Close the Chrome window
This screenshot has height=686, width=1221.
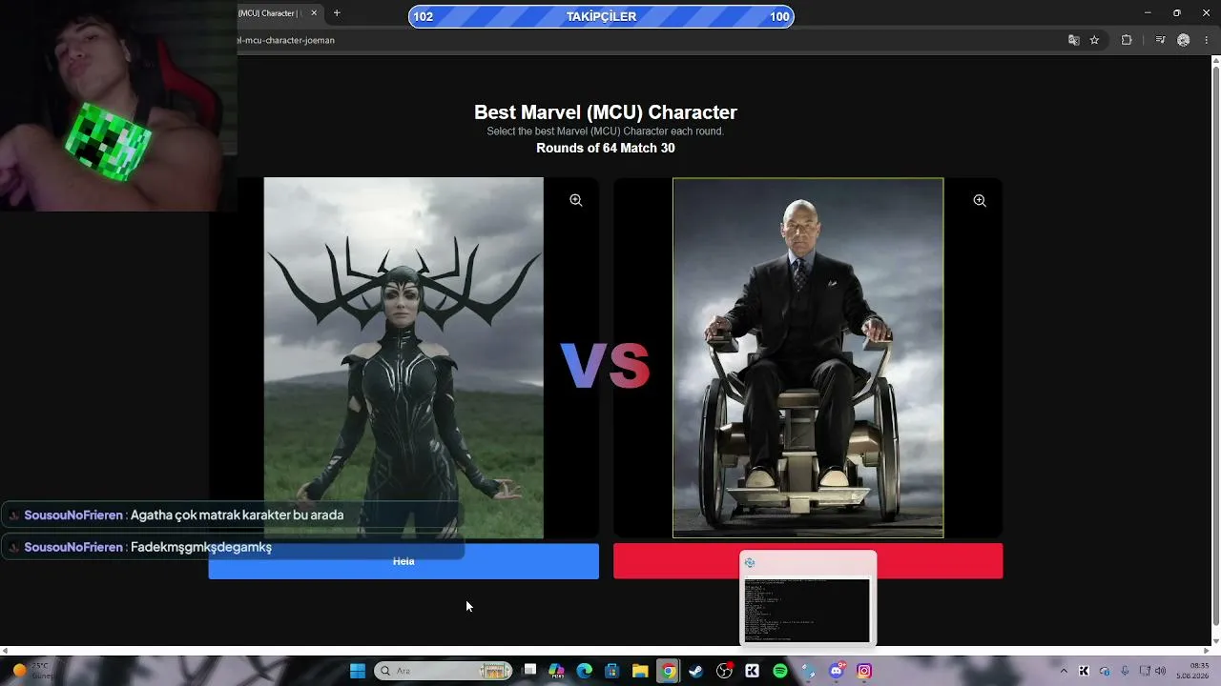pos(1206,13)
